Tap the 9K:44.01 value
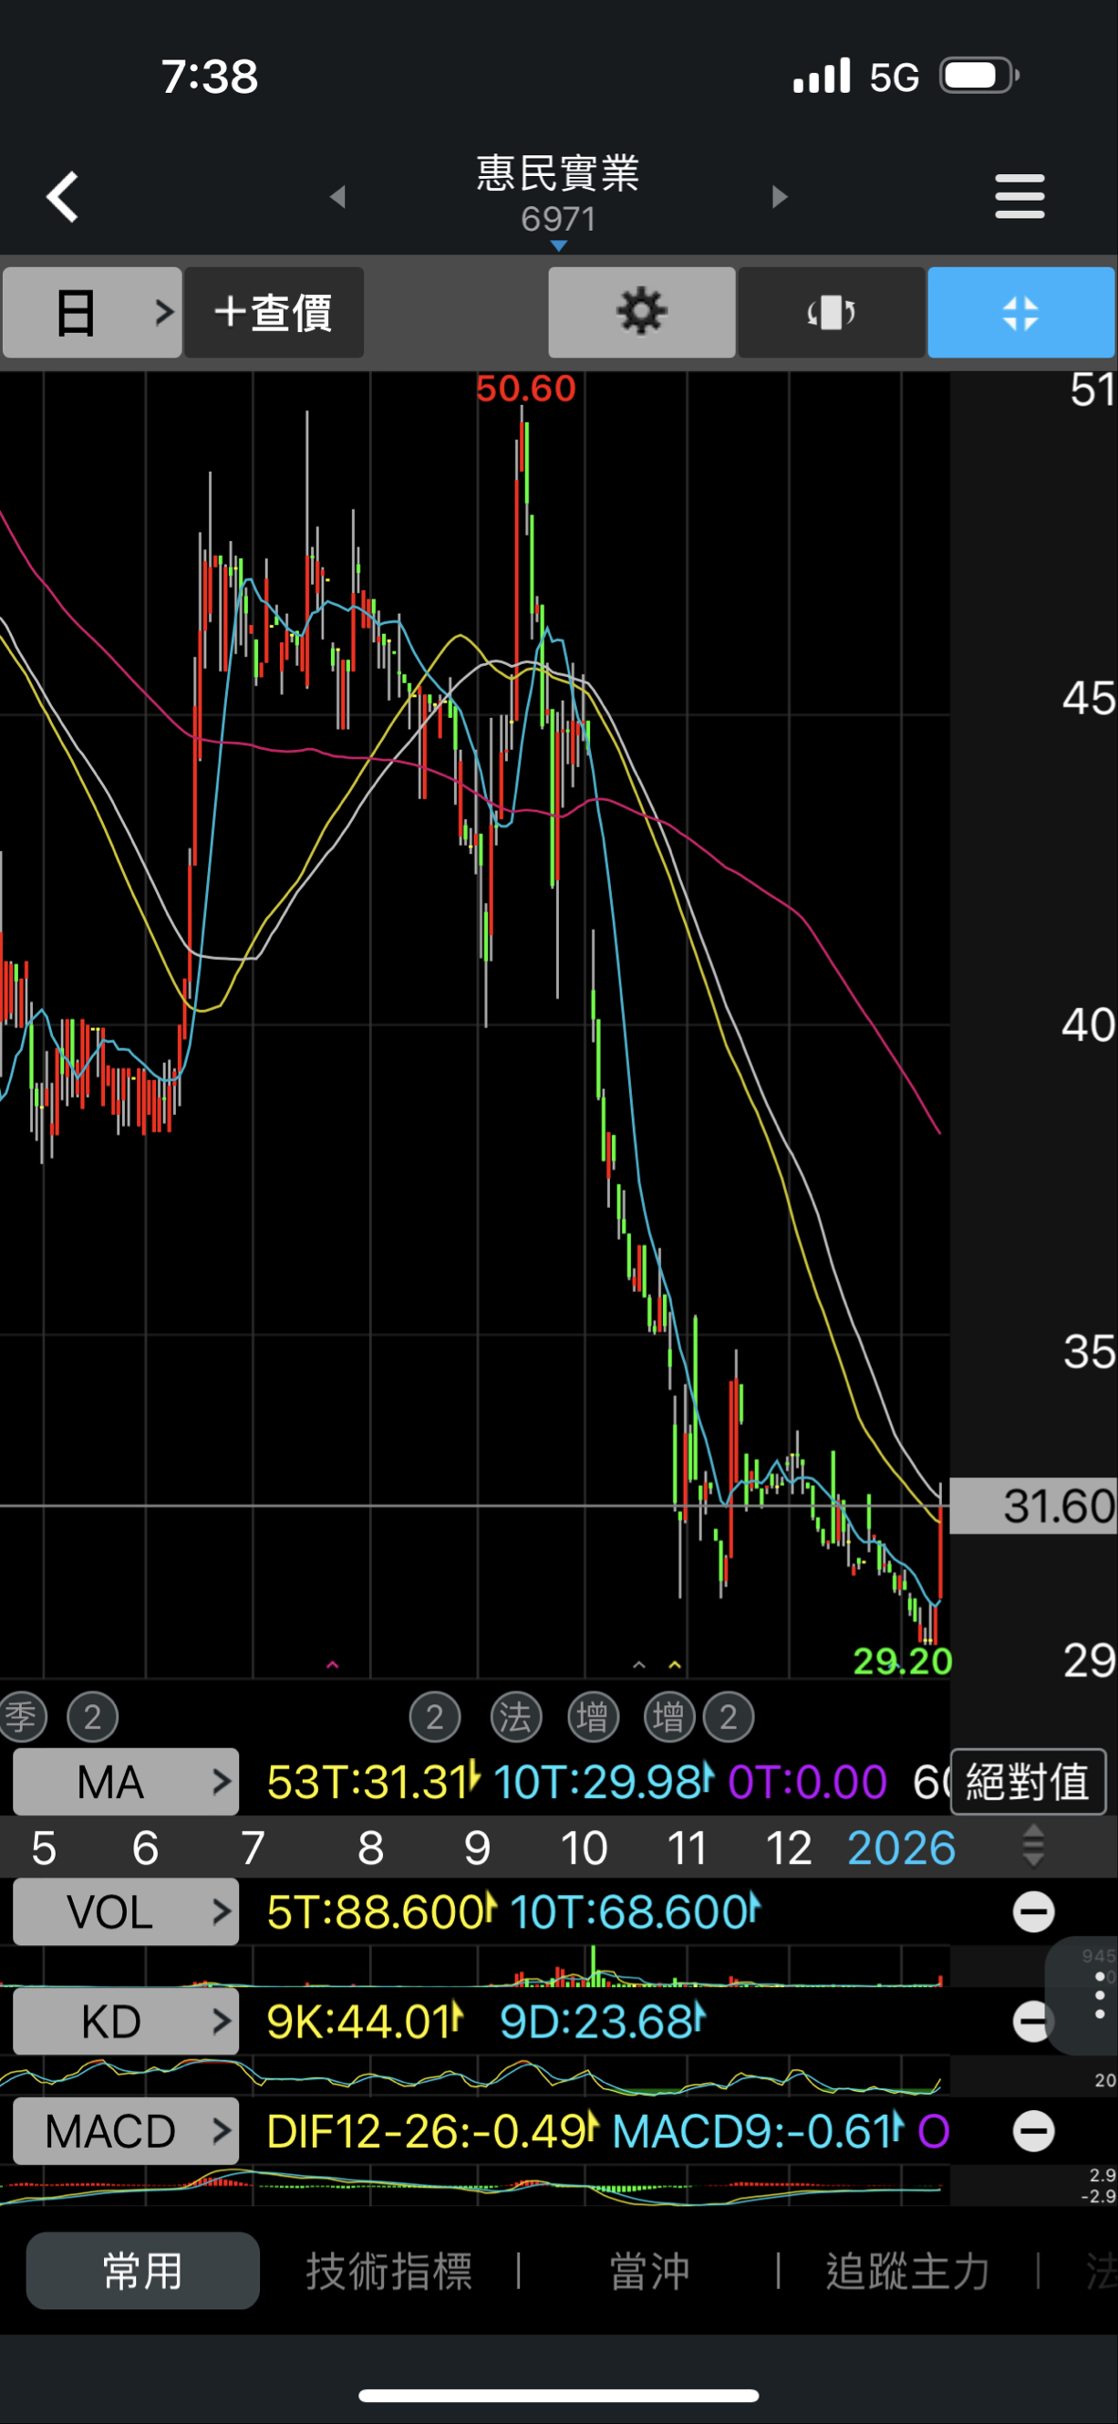This screenshot has width=1118, height=2424. pos(365,2021)
